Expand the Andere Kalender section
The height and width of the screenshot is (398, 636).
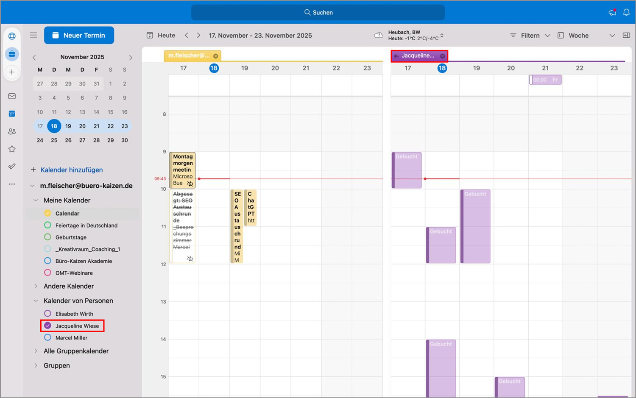click(36, 286)
